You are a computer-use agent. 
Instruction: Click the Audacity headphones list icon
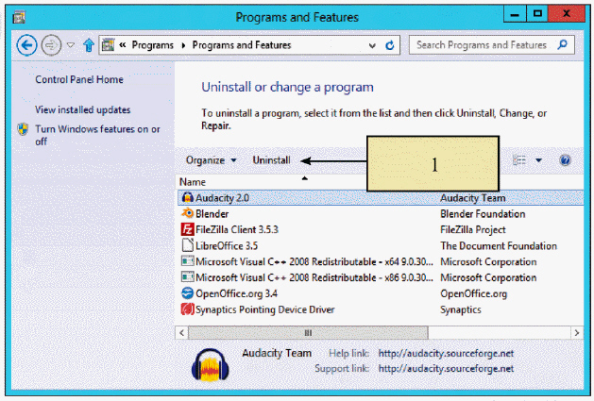click(x=188, y=197)
